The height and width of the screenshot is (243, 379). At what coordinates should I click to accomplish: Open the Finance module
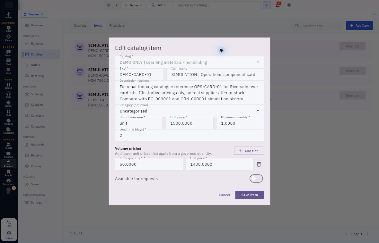[x=8, y=155]
